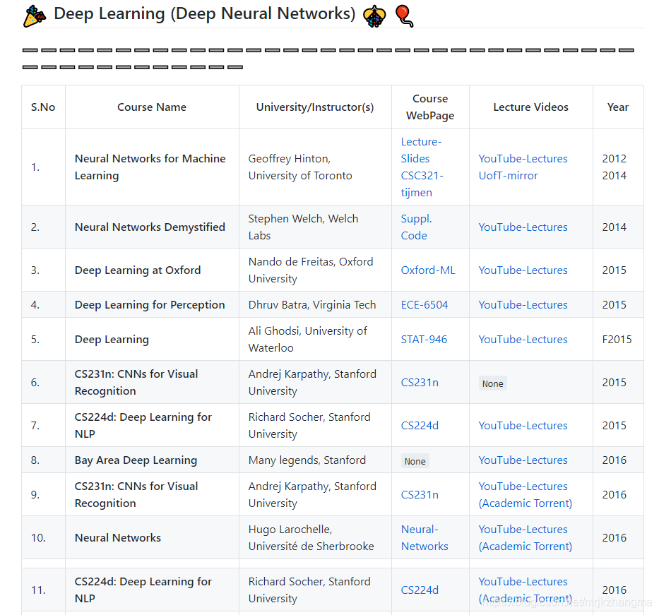This screenshot has height=615, width=659.
Task: Click the S.No column header
Action: (43, 107)
